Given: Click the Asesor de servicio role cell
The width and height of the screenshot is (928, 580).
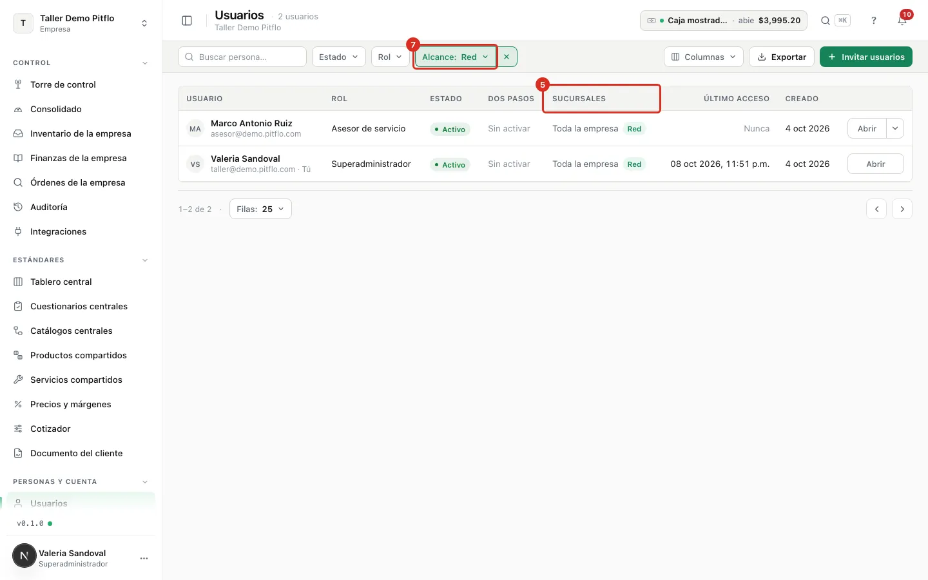Looking at the screenshot, I should coord(369,128).
